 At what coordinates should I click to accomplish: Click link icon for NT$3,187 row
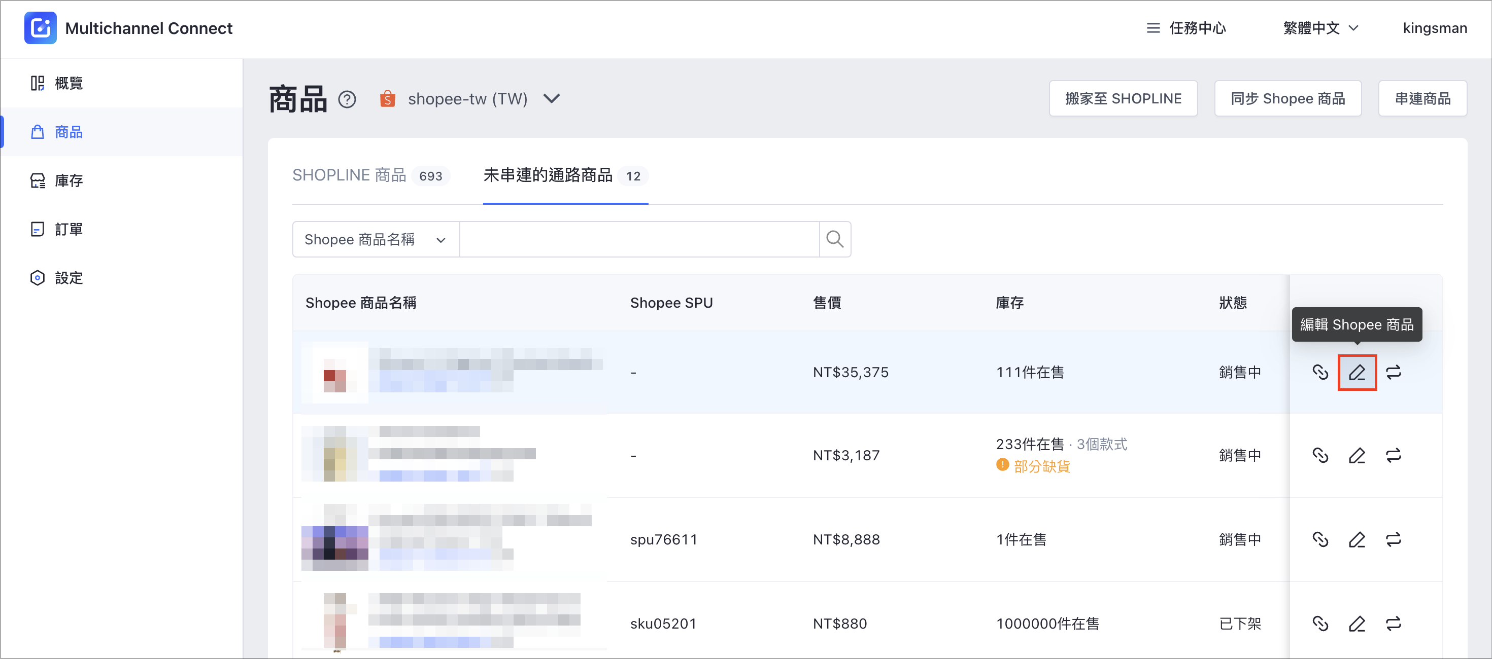(1320, 456)
